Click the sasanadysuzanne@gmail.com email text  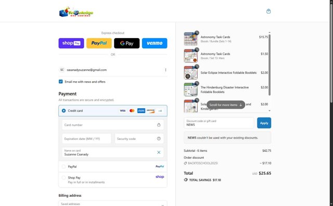pos(87,70)
